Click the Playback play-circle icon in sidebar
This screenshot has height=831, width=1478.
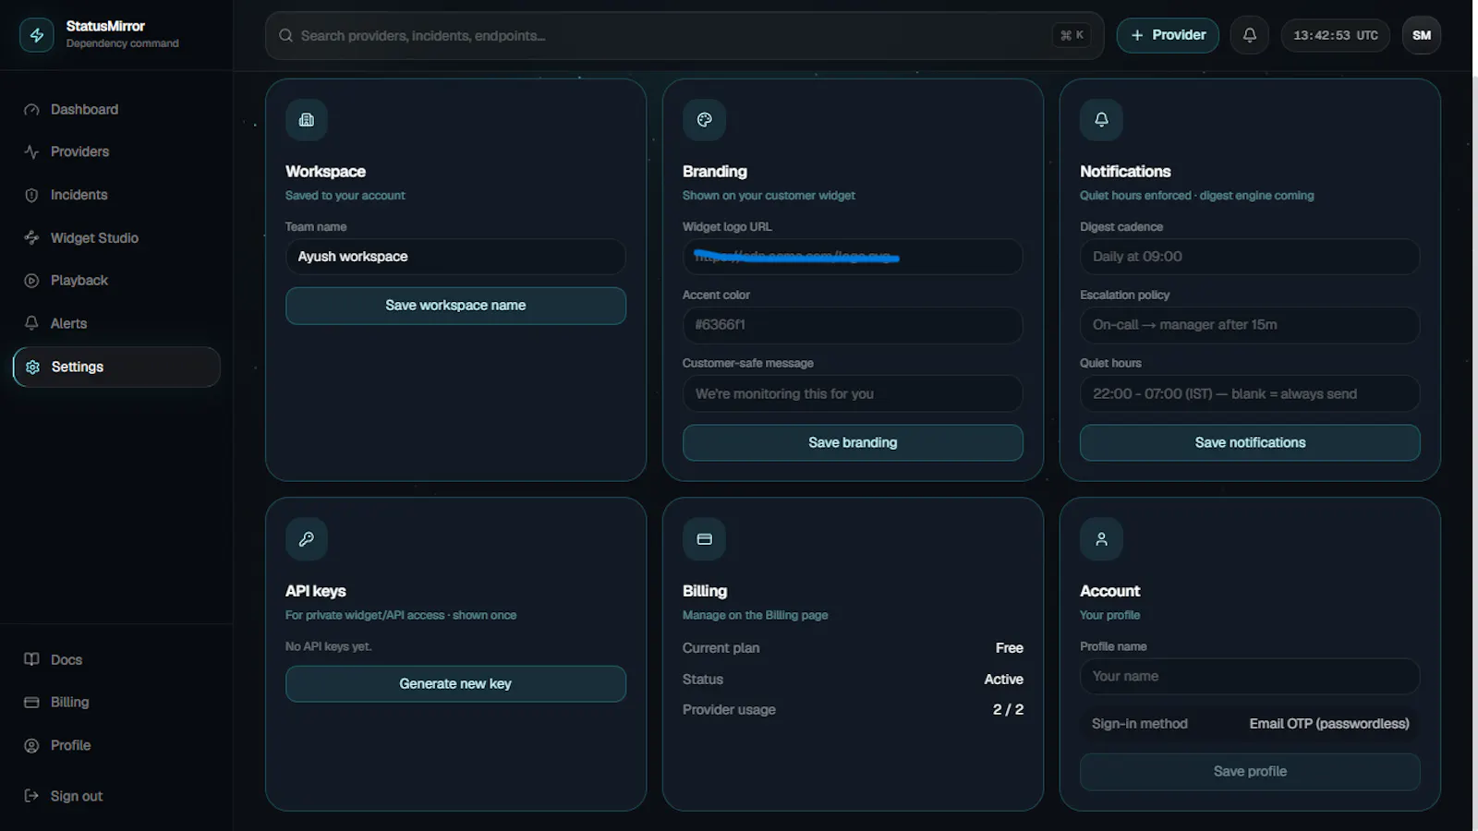(31, 281)
